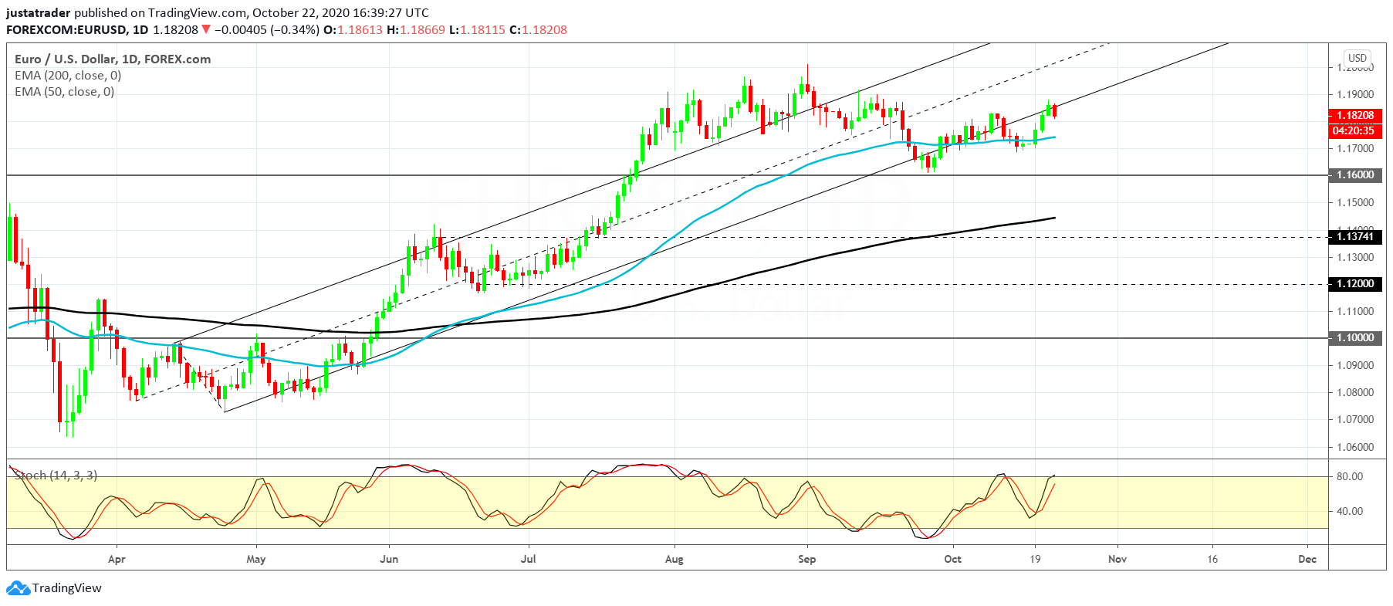Click the Dec label on the time axis

pyautogui.click(x=1307, y=559)
